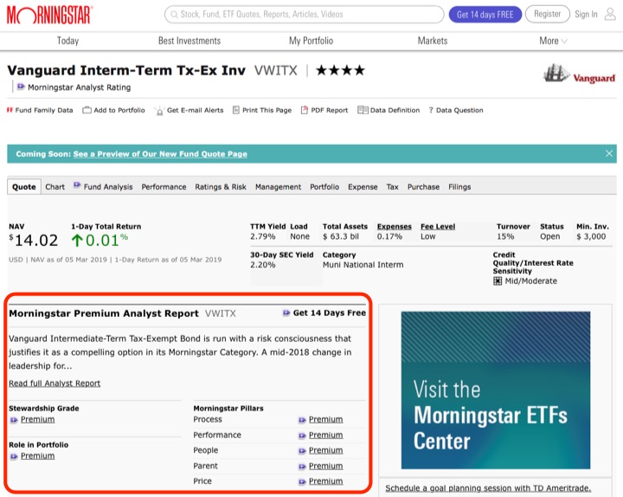623x497 pixels.
Task: Switch to the Ratings & Risk tab
Action: click(x=221, y=187)
